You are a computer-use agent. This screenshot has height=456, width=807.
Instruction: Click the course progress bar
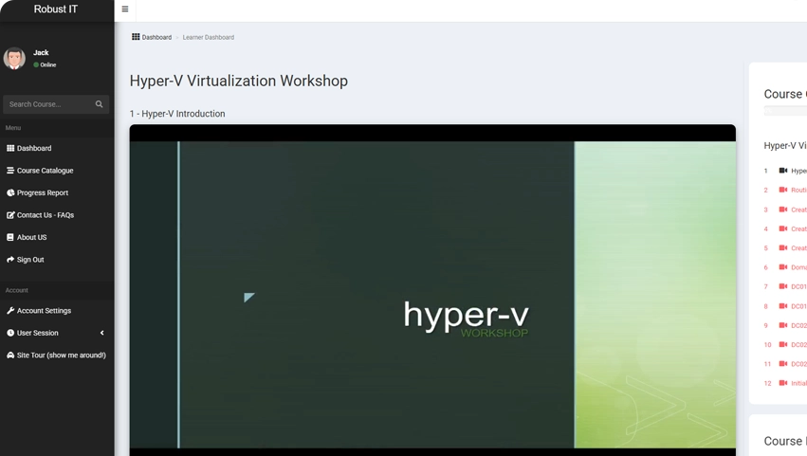(x=785, y=111)
